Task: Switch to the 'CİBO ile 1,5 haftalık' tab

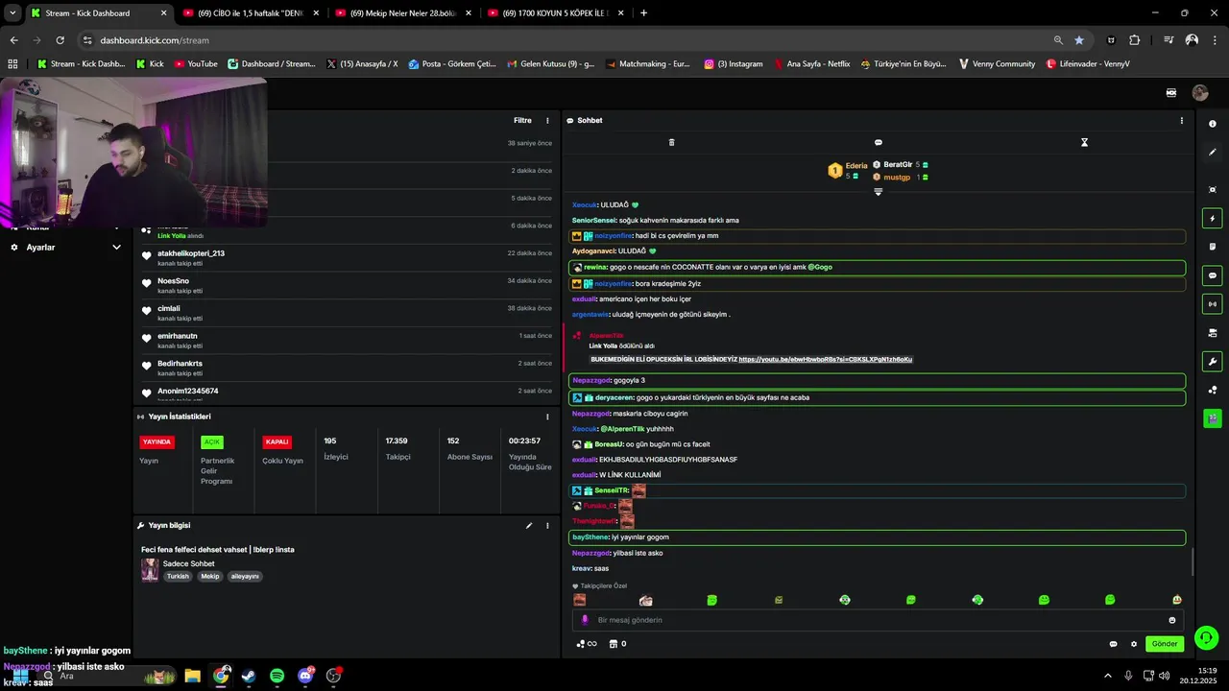Action: tap(251, 13)
